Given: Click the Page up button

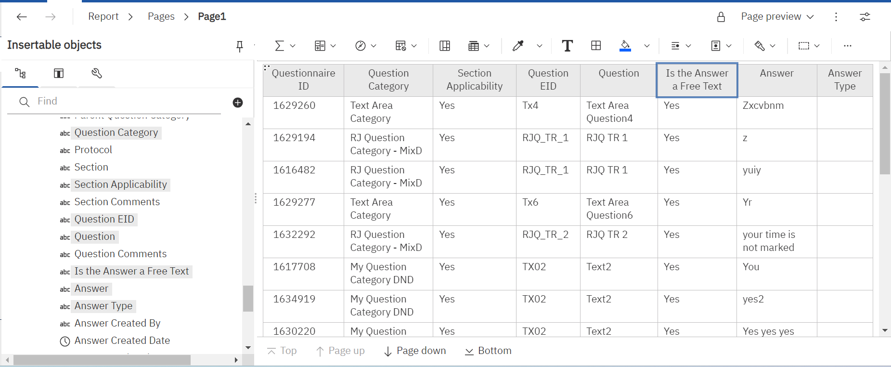Looking at the screenshot, I should tap(340, 351).
